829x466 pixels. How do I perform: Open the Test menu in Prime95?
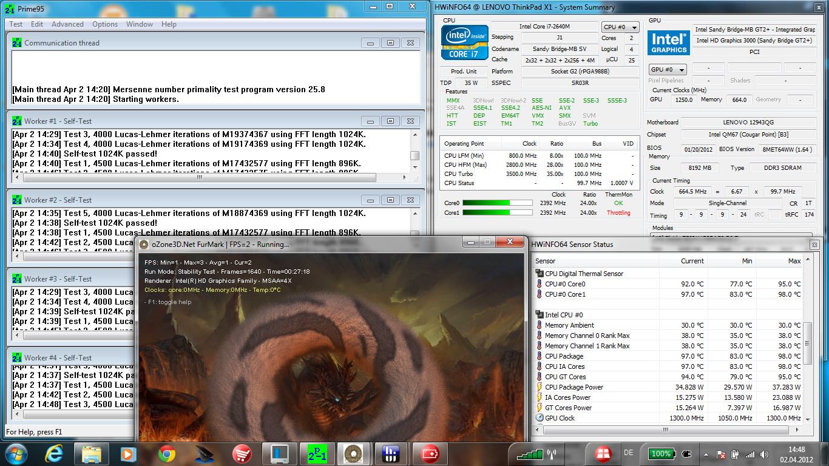[16, 24]
